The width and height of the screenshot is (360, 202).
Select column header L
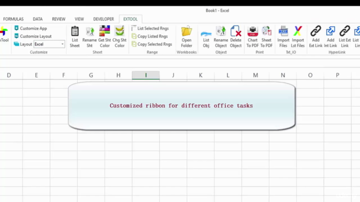tap(228, 75)
